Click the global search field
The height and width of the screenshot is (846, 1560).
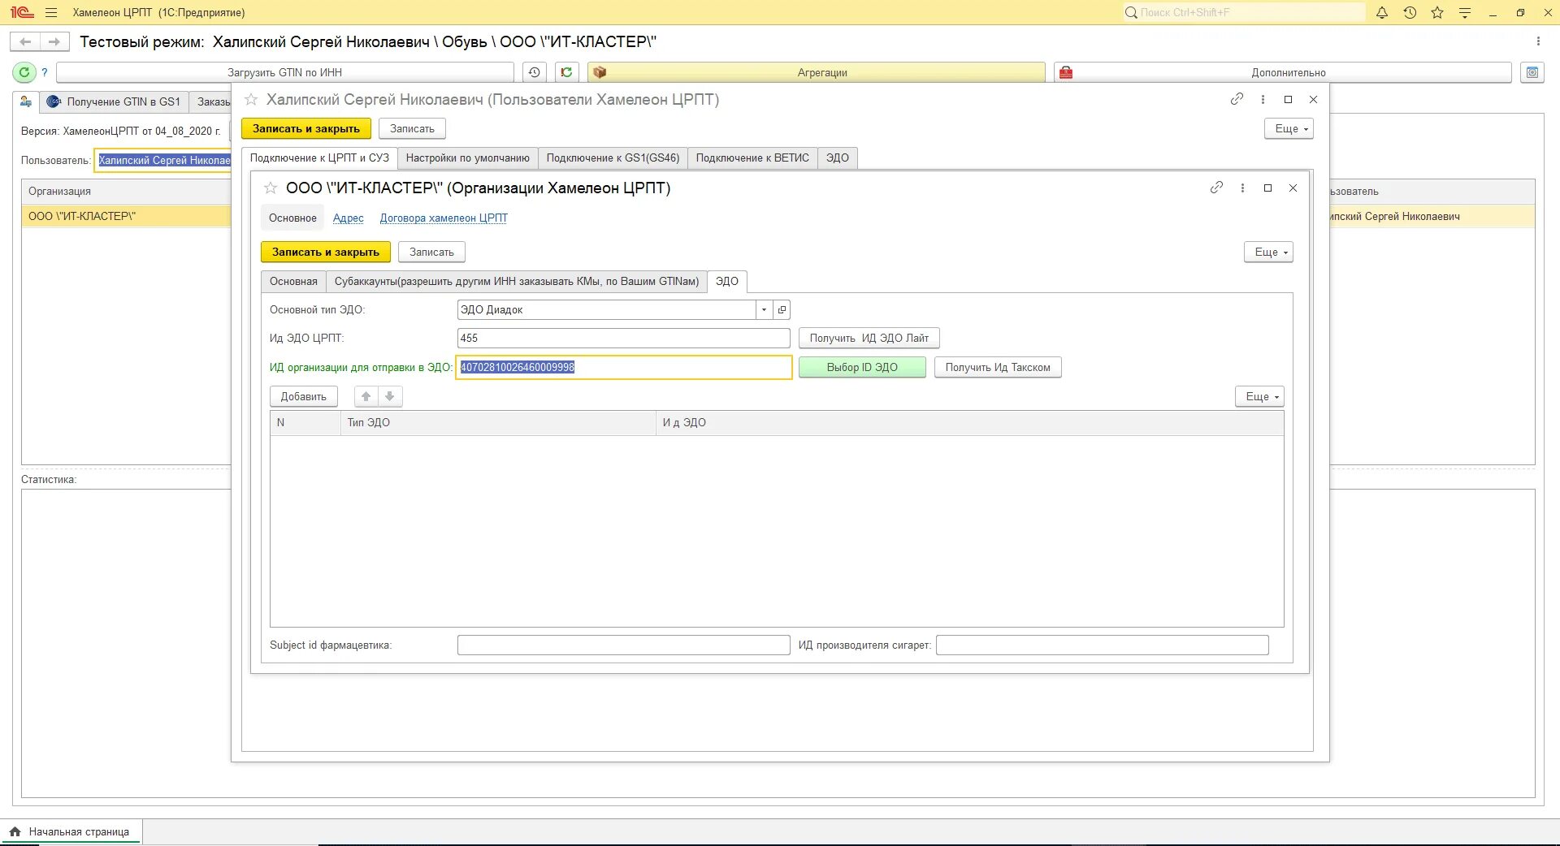coord(1244,12)
